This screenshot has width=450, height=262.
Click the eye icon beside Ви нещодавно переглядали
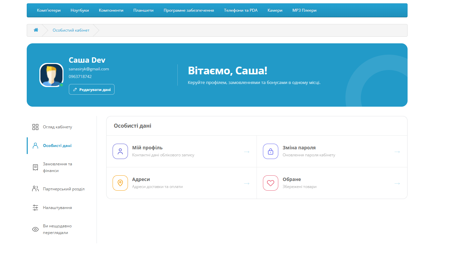[x=35, y=229]
